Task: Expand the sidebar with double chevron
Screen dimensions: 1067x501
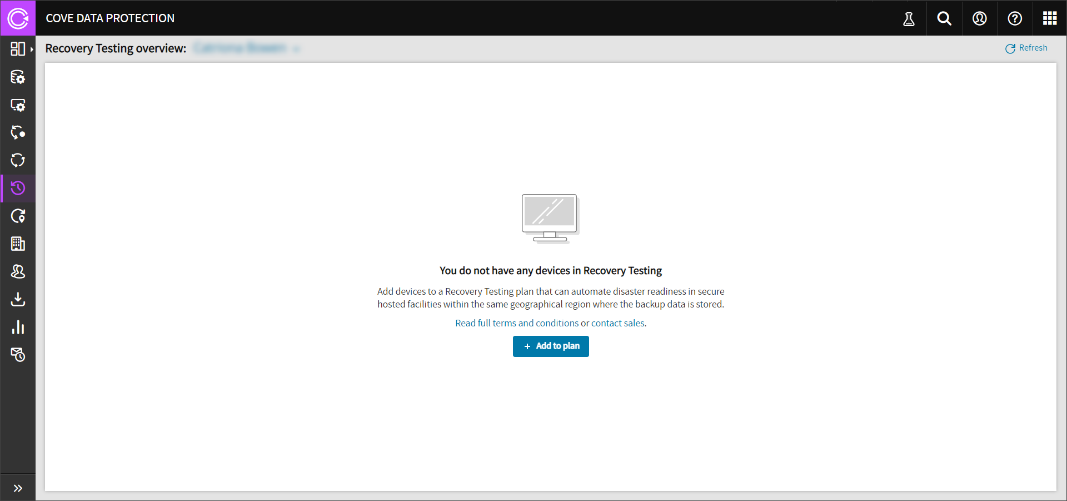Action: coord(18,488)
